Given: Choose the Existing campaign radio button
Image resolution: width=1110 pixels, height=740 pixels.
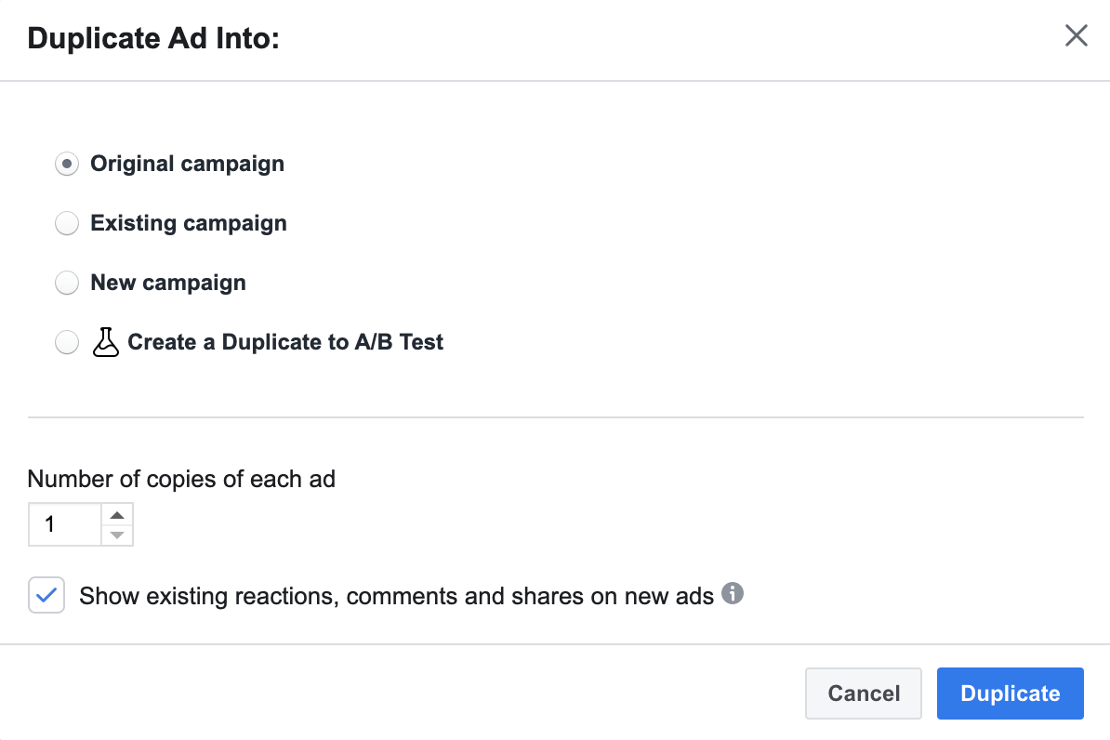Looking at the screenshot, I should pos(67,224).
